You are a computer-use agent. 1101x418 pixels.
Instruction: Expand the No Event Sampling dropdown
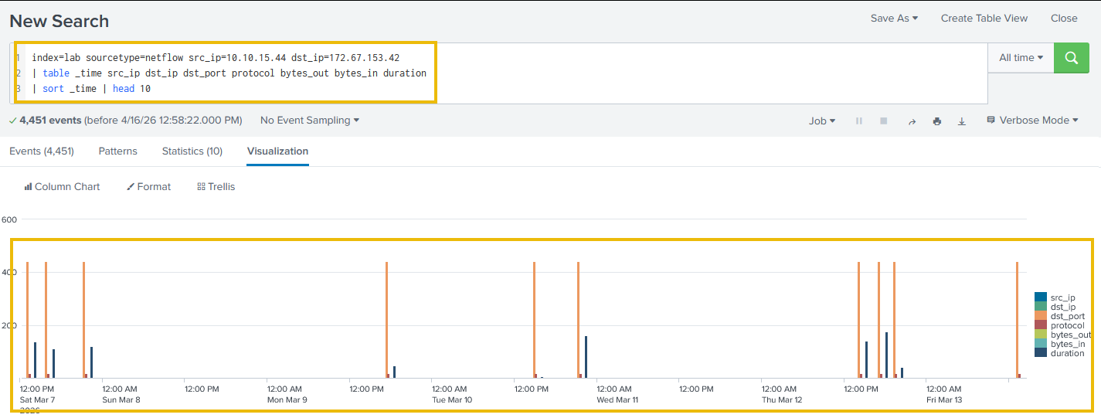(310, 121)
